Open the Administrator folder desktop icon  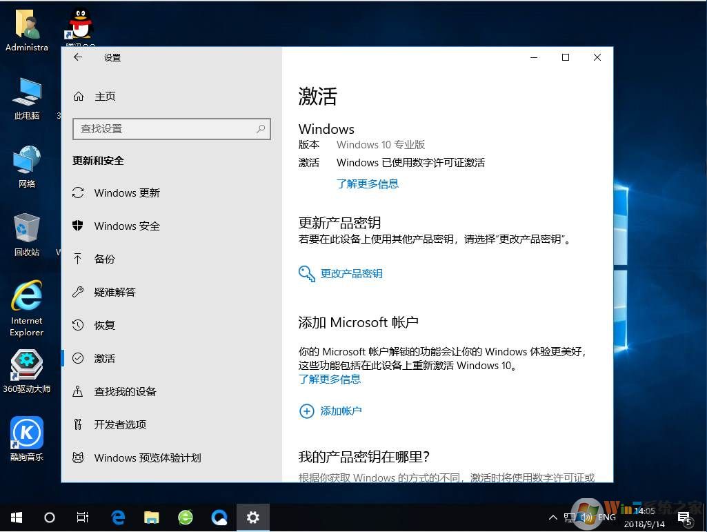pos(27,30)
